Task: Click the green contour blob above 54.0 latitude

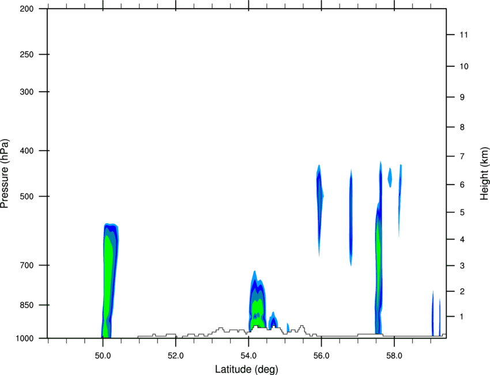Action: pos(257,313)
